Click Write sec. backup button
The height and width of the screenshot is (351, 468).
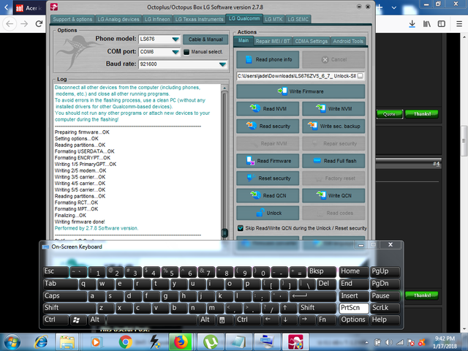coord(333,127)
